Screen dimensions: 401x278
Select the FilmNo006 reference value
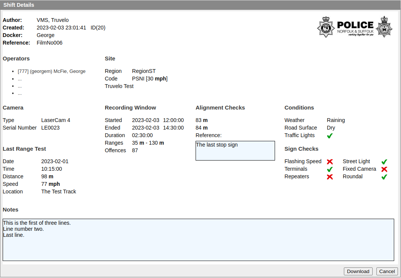coord(50,43)
